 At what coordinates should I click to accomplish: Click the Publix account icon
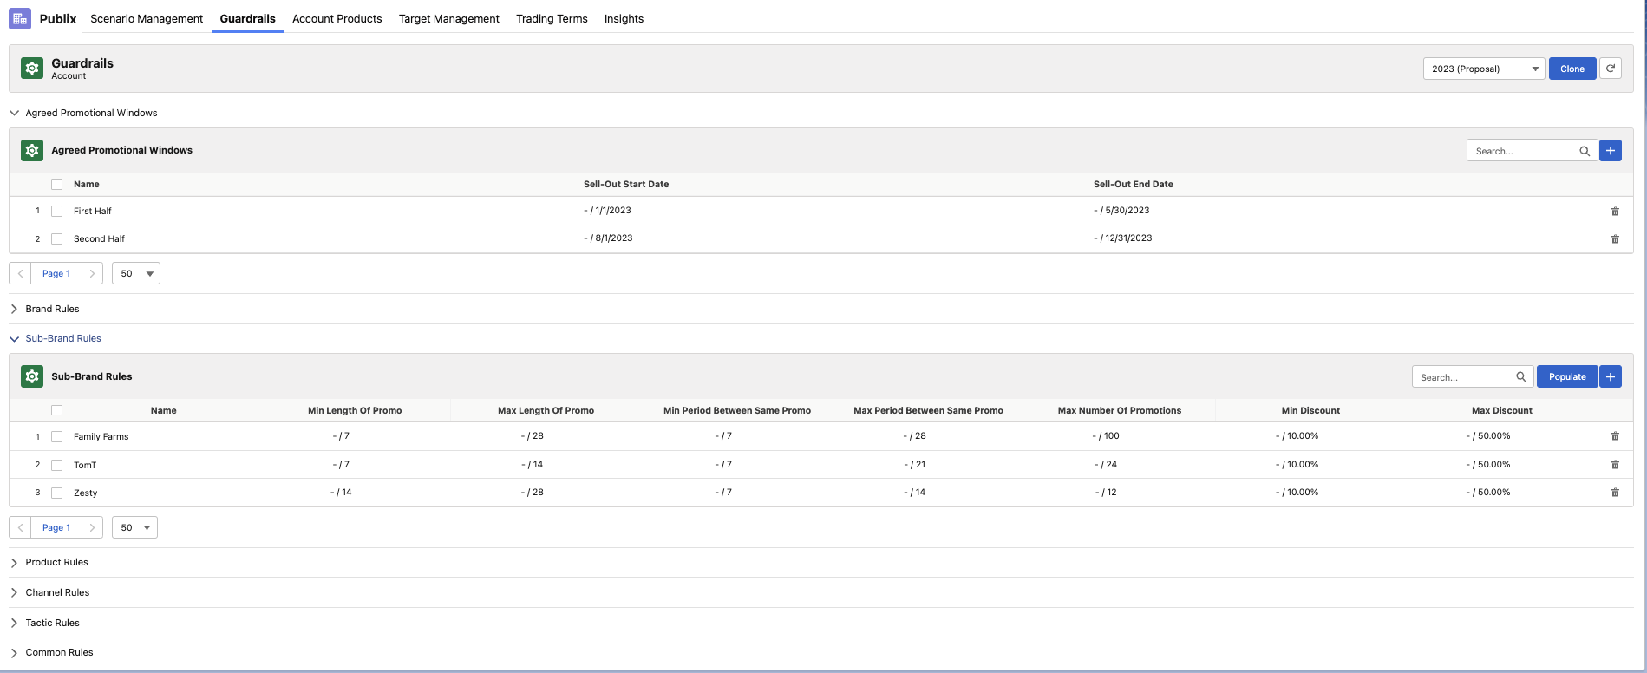click(x=20, y=18)
